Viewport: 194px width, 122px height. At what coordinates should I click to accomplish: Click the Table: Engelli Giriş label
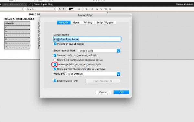point(43,4)
